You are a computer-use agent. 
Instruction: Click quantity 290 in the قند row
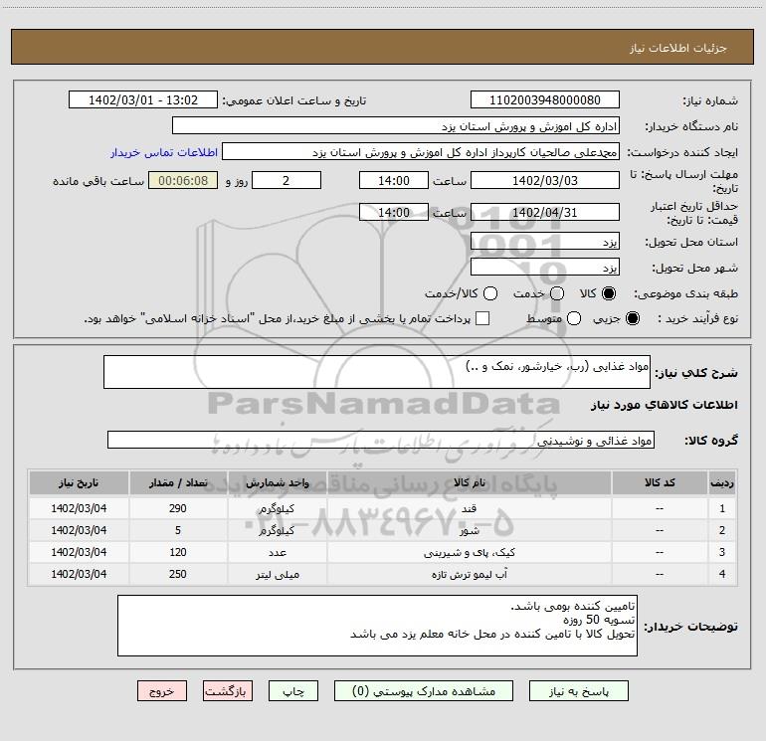tap(178, 508)
